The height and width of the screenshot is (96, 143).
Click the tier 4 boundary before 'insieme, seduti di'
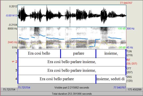point(96,79)
